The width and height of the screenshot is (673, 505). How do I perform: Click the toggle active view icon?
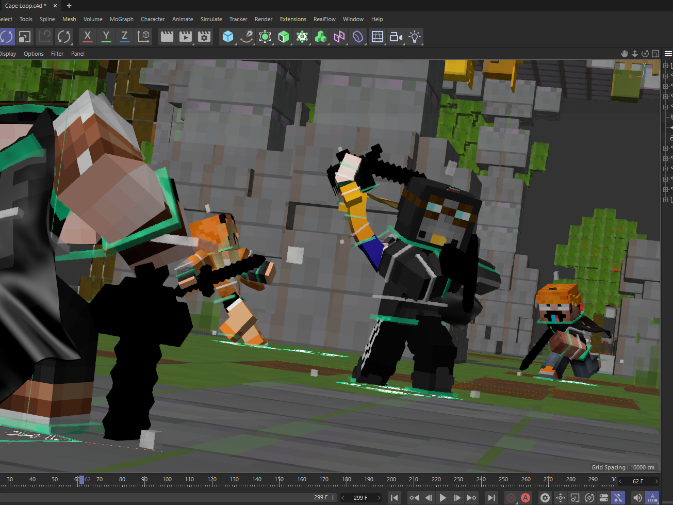pos(655,54)
